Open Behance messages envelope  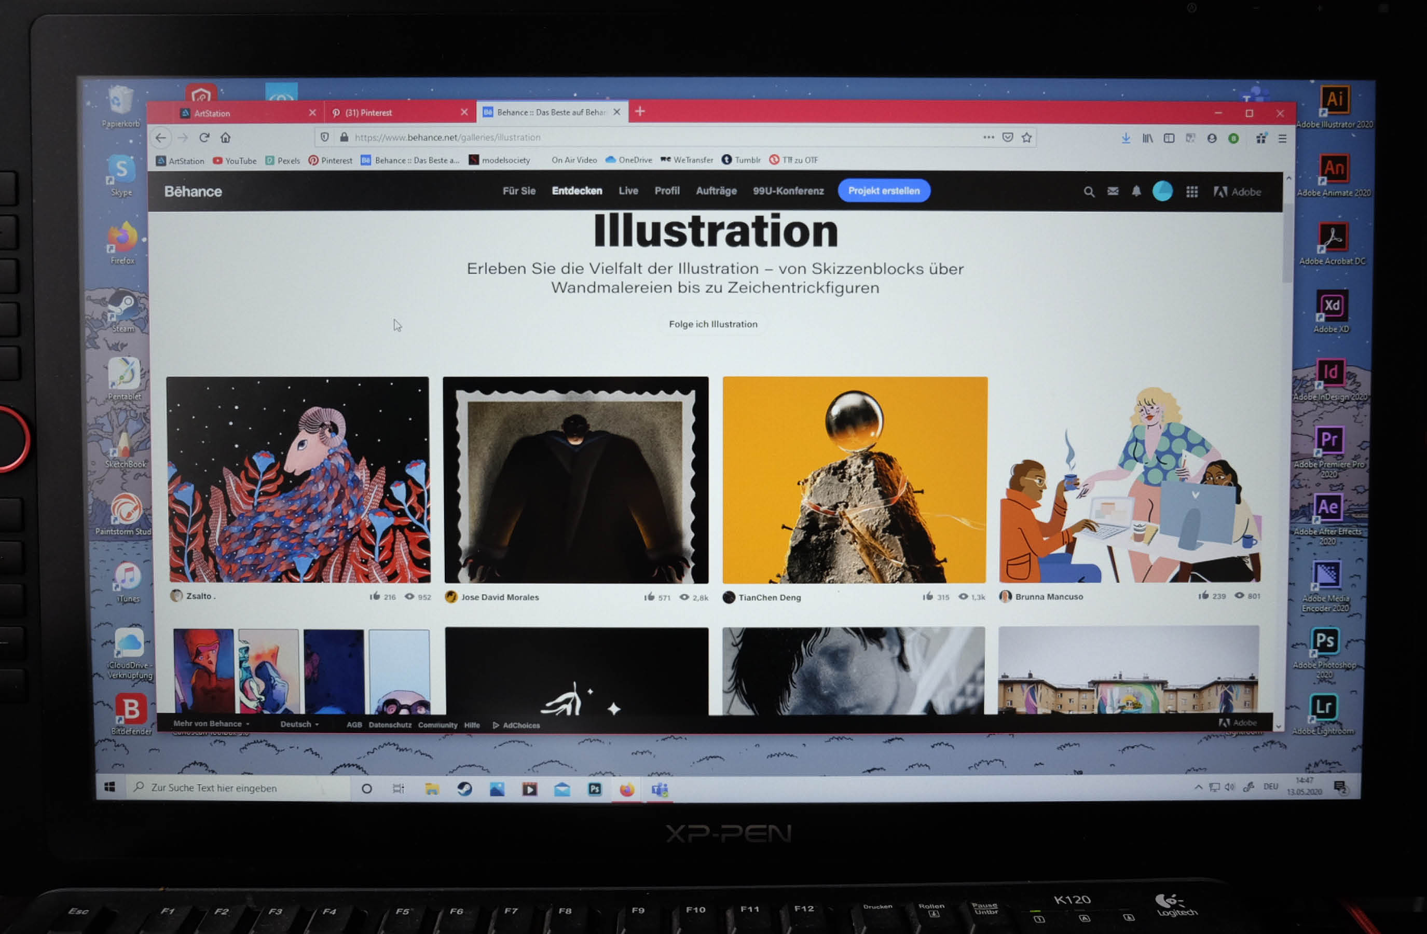[1113, 191]
